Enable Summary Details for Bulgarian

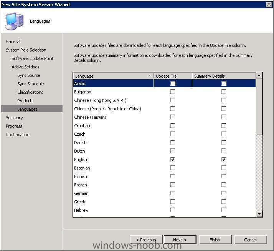(x=224, y=91)
